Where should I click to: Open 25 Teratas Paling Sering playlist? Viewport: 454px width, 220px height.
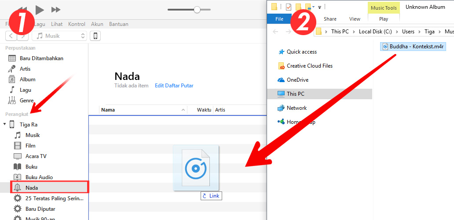tap(54, 198)
